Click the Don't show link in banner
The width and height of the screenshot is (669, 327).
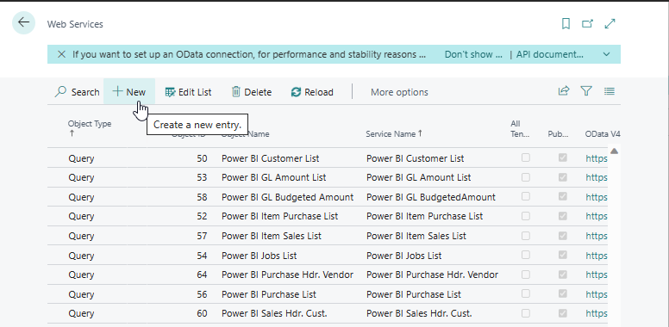tap(473, 54)
